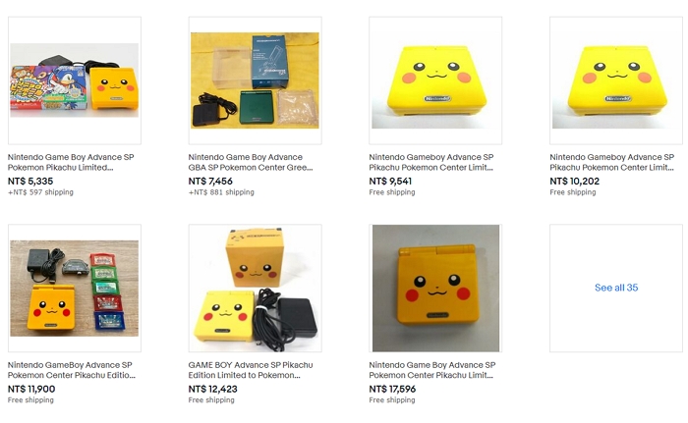Click the NT$ 10,202 Pikachu console image
688x423 pixels.
click(x=616, y=80)
